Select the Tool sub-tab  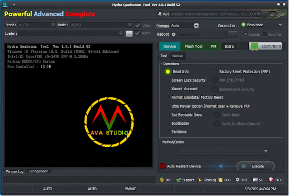pos(163,56)
